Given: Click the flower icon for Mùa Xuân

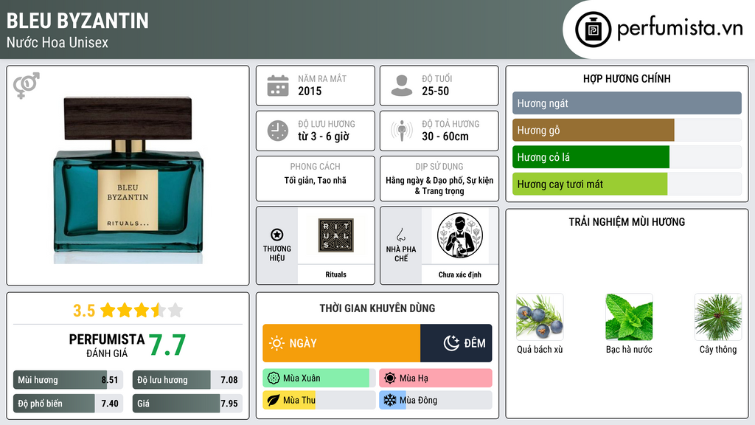Looking at the screenshot, I should [274, 379].
